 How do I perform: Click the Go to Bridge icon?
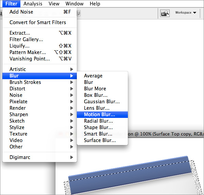(165, 13)
